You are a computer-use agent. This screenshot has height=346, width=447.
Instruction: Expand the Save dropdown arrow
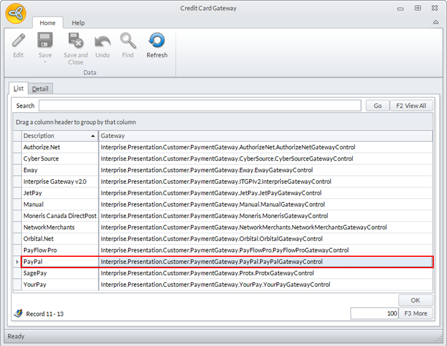45,62
